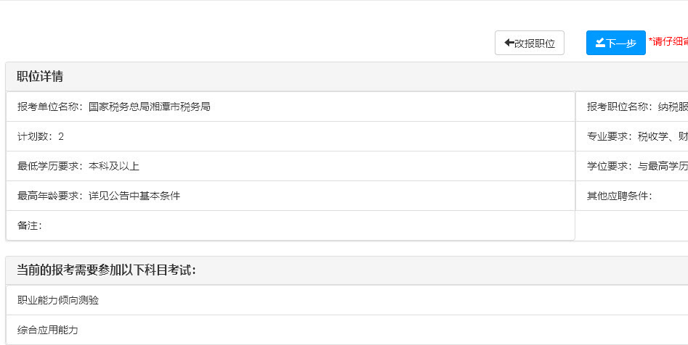Screen dimensions: 688x345
Task: Click the 报考单位名称 label
Action: click(x=49, y=107)
